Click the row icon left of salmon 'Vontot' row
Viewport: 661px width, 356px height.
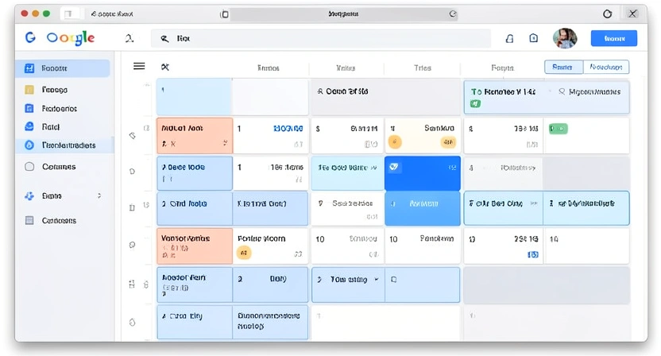pyautogui.click(x=133, y=245)
